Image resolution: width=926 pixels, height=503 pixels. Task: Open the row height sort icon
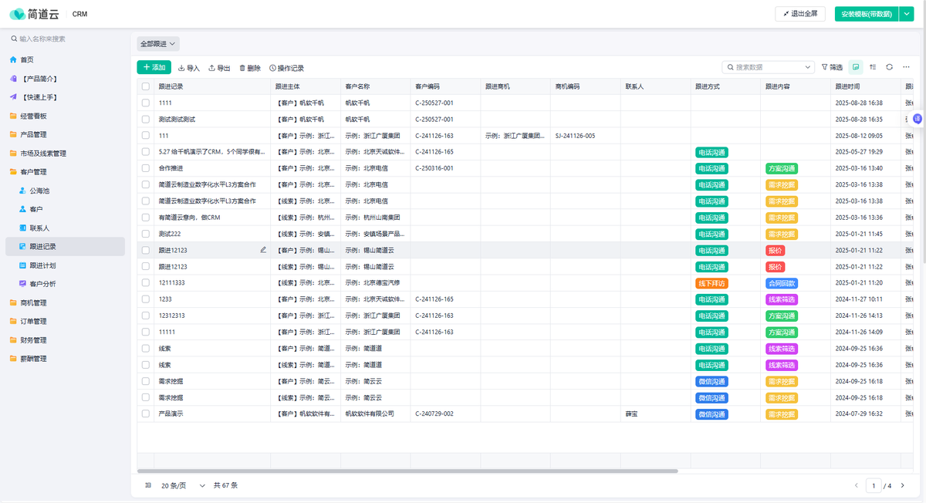click(873, 68)
